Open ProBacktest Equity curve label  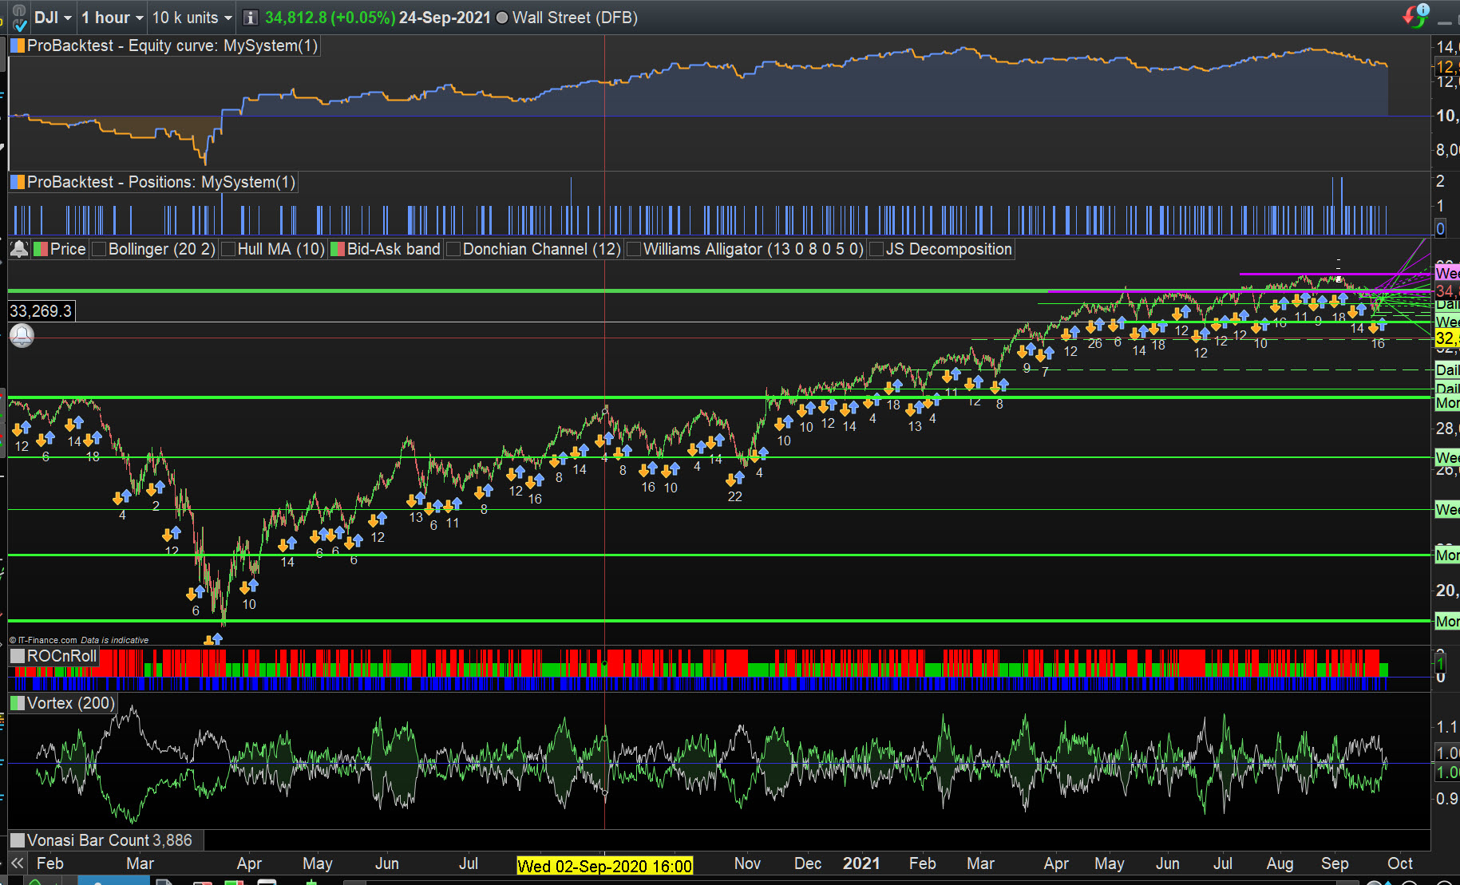172,45
